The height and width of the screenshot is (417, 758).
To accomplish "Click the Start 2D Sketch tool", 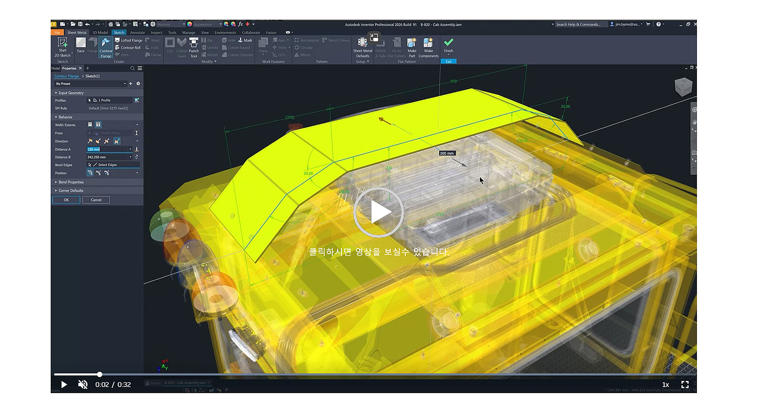I will coord(62,47).
